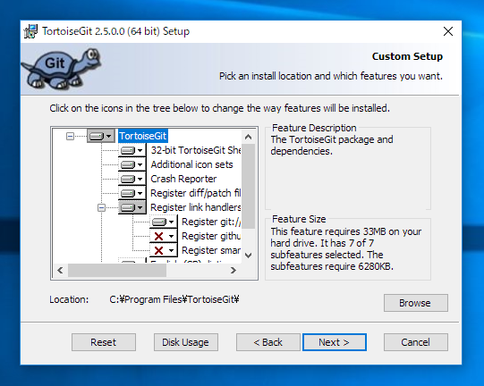Click the 'Custom Setup' heading
484x386 pixels.
[x=407, y=56]
